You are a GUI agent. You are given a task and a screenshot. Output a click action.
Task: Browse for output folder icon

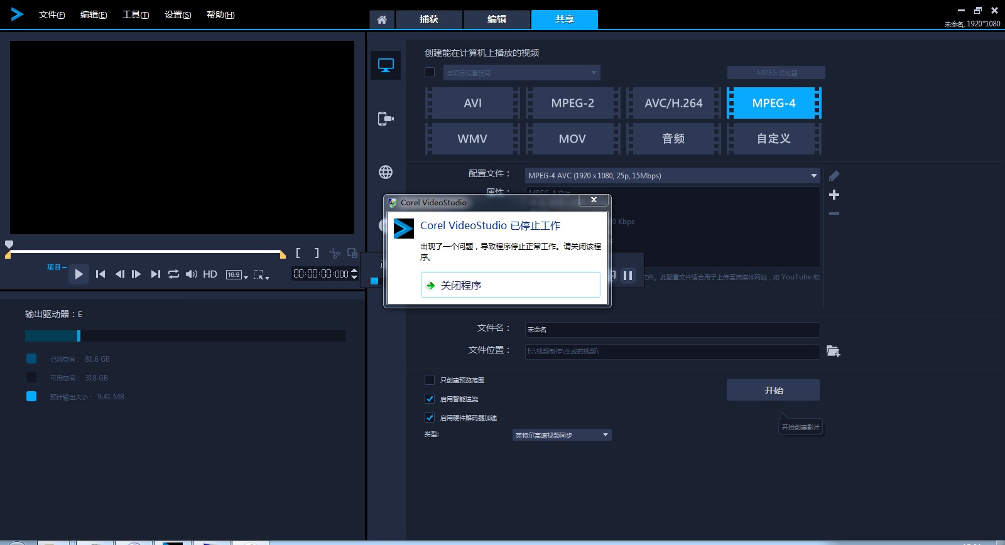[x=834, y=351]
